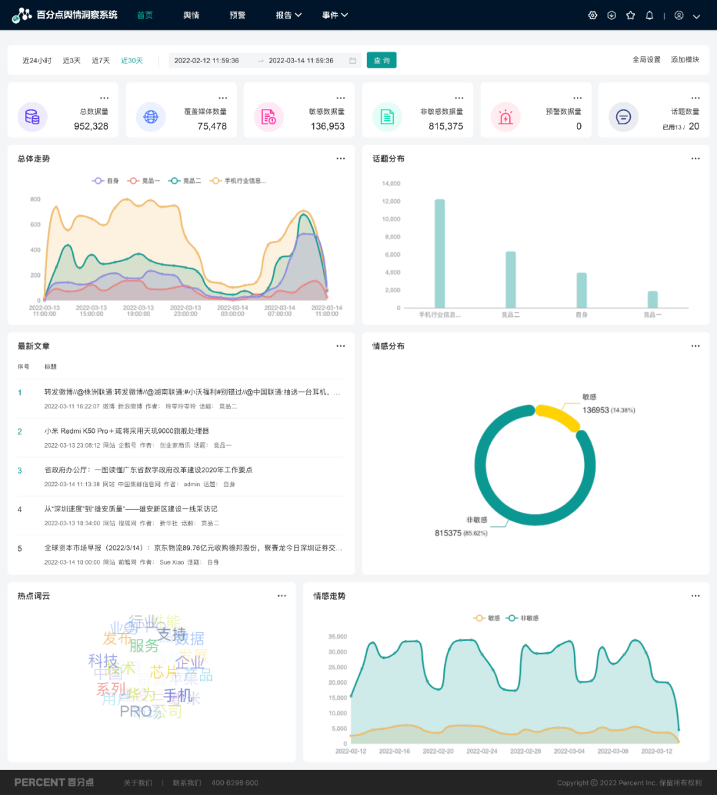
Task: Open notifications bell icon
Action: point(649,15)
